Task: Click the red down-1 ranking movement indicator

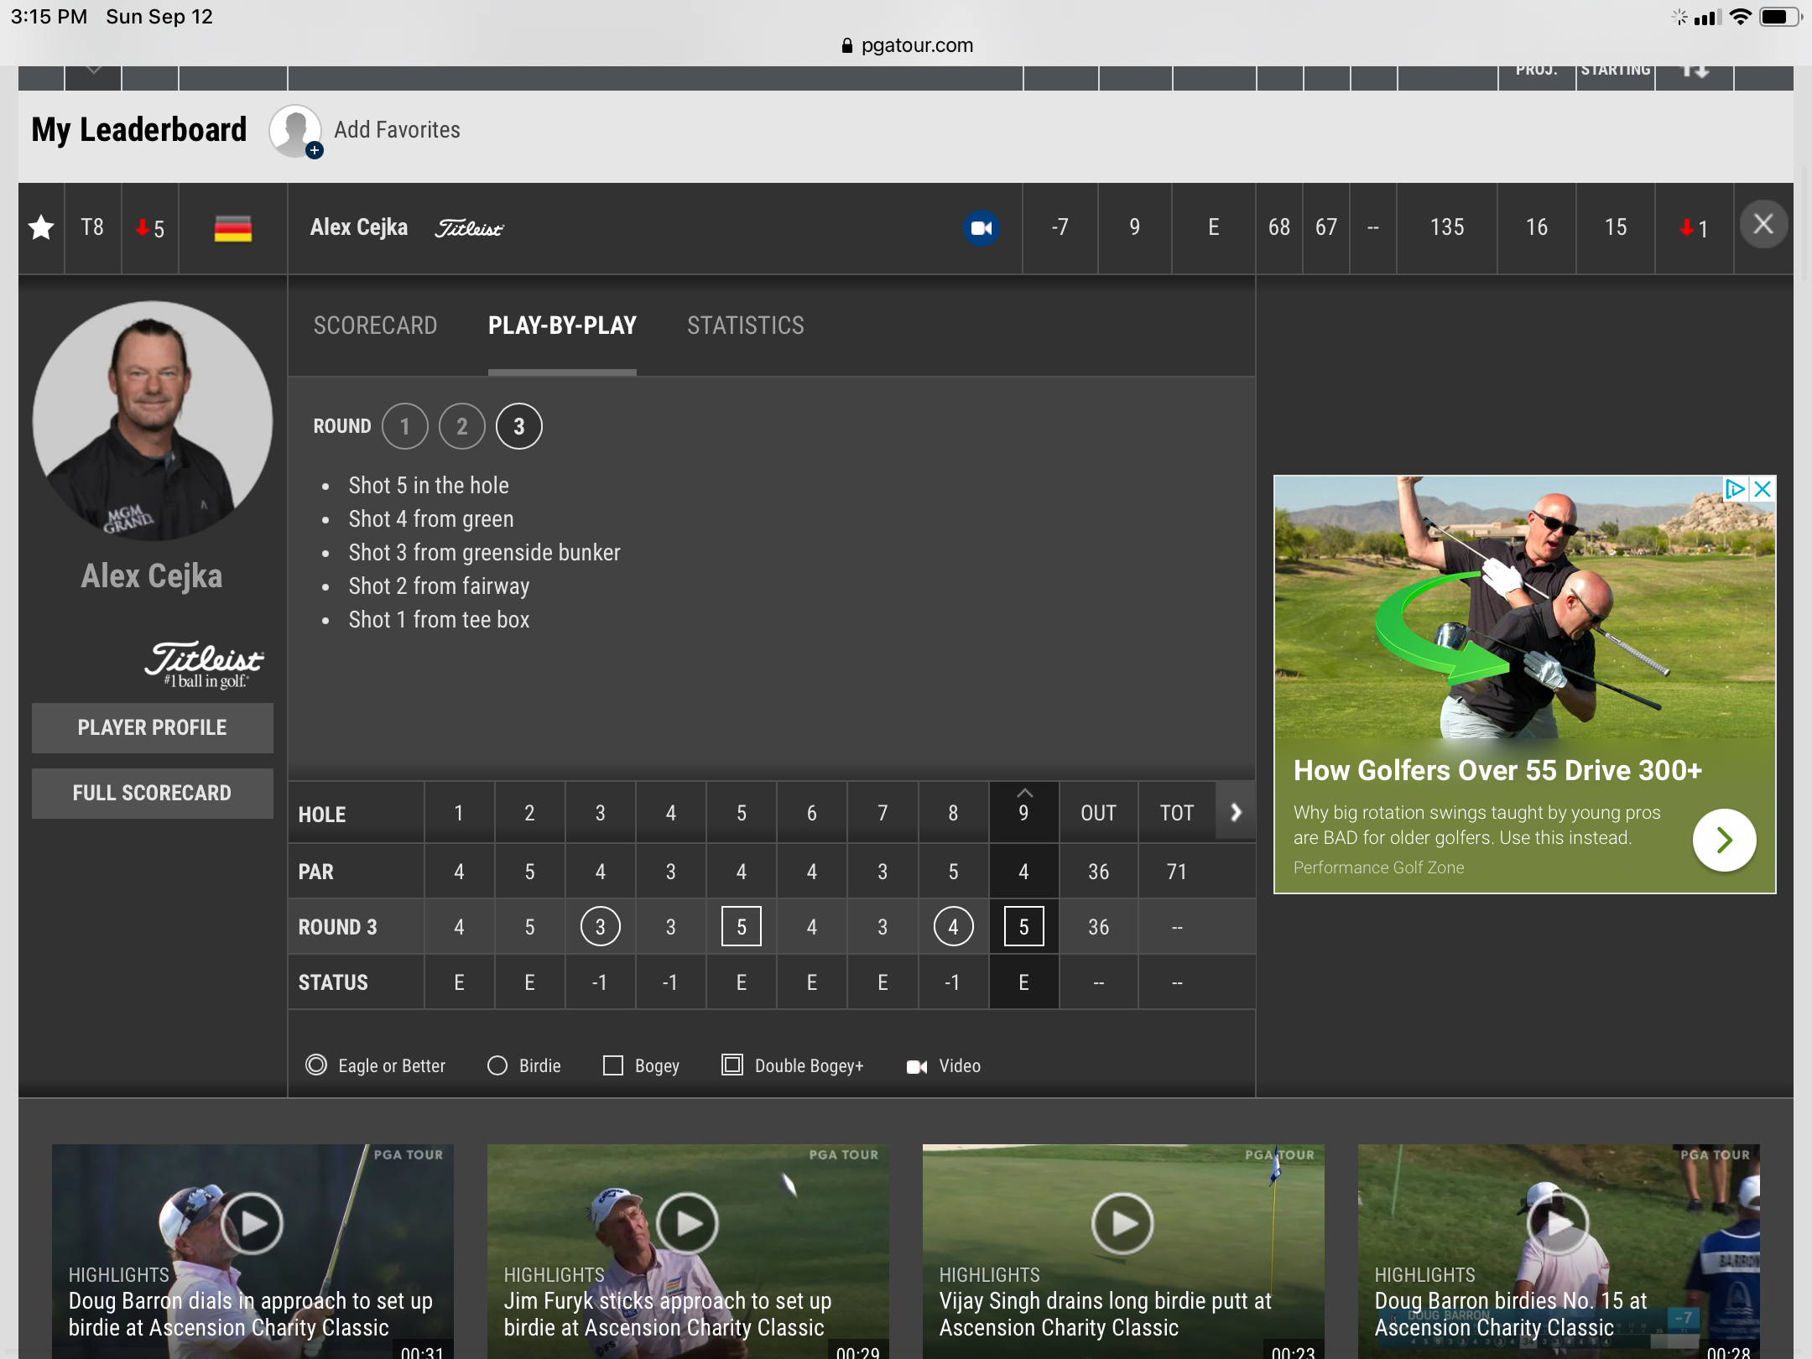Action: (x=1694, y=228)
